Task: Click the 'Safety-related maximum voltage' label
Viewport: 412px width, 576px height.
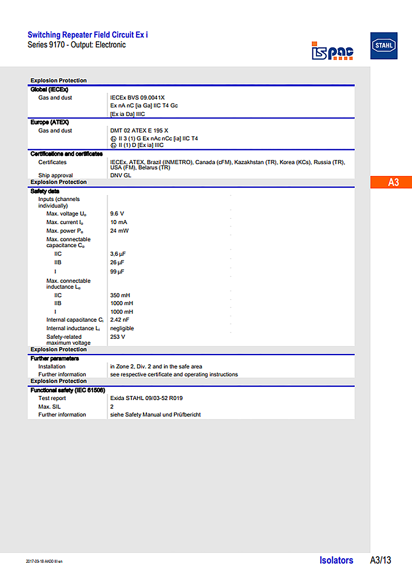Action: coord(68,340)
